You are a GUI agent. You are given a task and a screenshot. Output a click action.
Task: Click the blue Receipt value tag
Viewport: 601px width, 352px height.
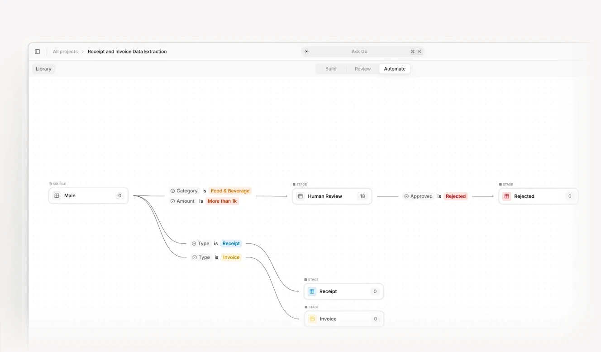[x=231, y=243]
